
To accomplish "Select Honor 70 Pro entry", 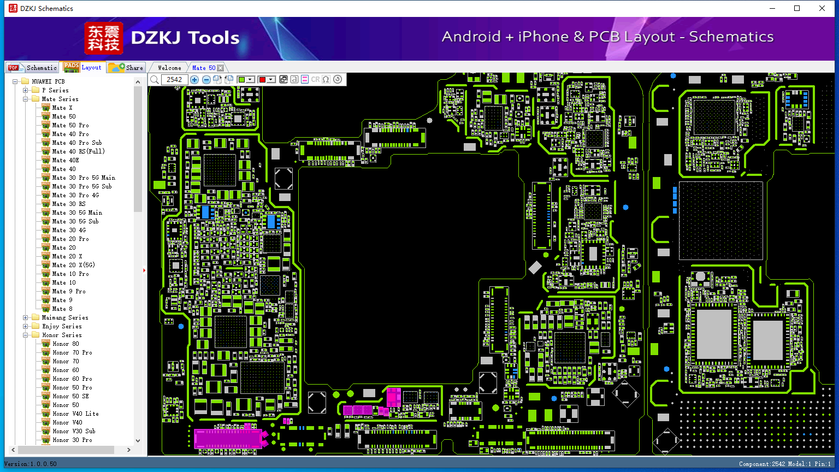I will [x=73, y=352].
